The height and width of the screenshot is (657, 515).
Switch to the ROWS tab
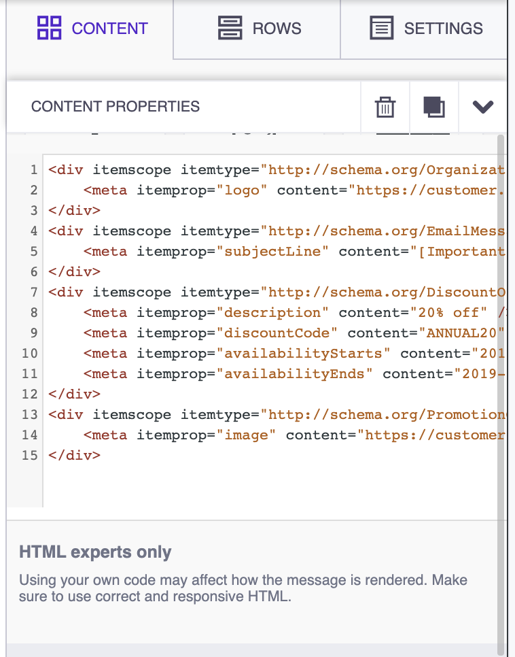tap(274, 29)
